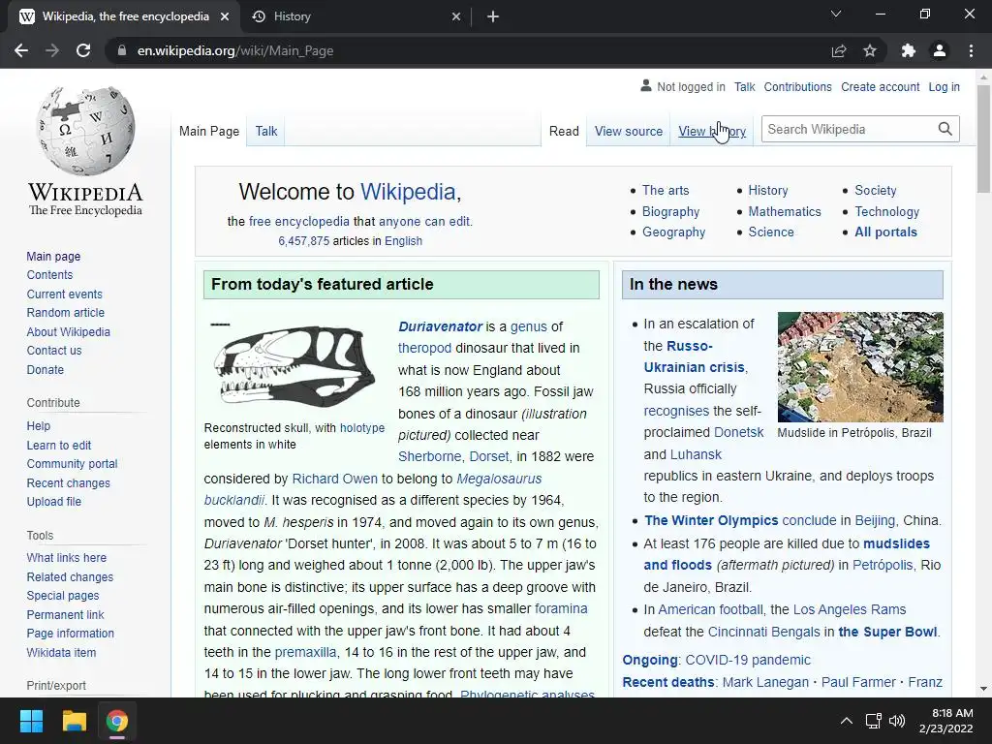Go back using the browser back arrow

(x=21, y=50)
